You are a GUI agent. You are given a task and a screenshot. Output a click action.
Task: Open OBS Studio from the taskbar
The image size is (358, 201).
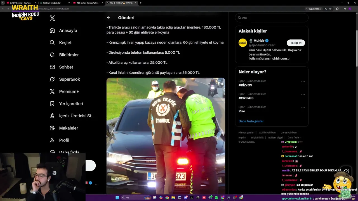(235, 198)
